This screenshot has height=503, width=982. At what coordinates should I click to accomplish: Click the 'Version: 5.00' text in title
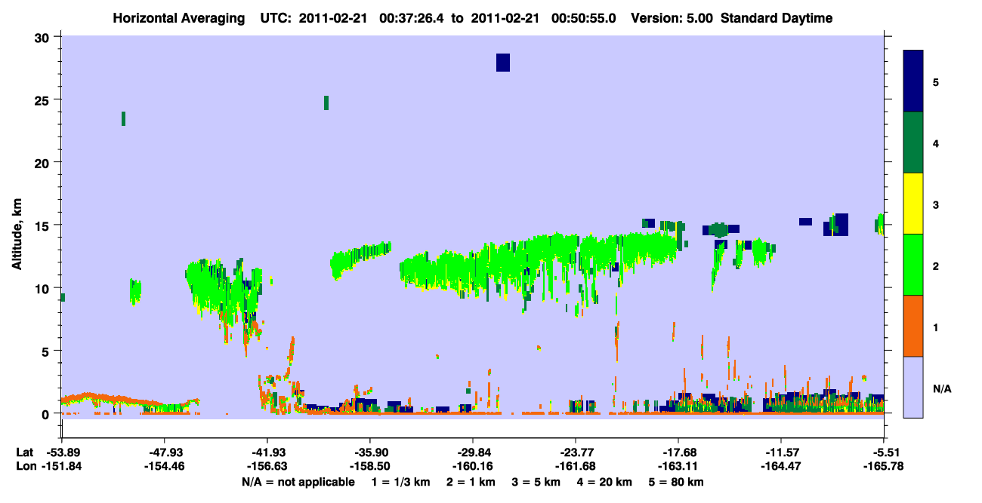coord(671,18)
